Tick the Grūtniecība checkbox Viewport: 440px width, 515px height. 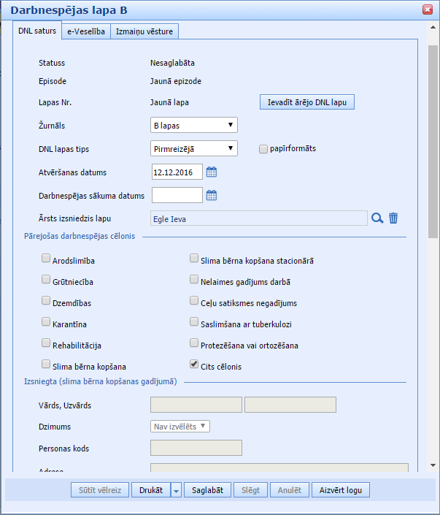coord(46,279)
